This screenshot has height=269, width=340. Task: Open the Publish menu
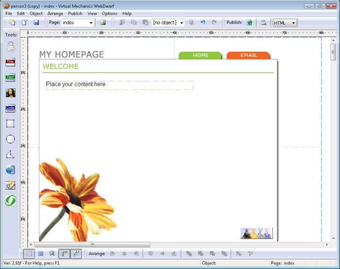pyautogui.click(x=75, y=14)
